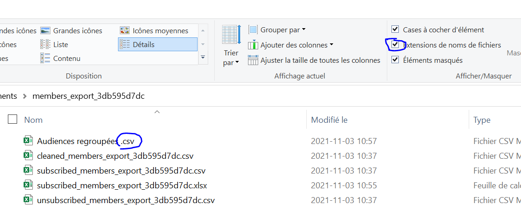Uncheck Éléments masqués checkbox
The height and width of the screenshot is (216, 521).
point(395,60)
